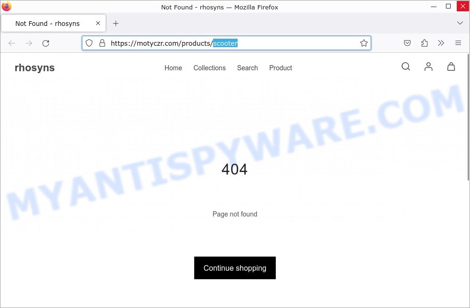Image resolution: width=470 pixels, height=308 pixels.
Task: Open the Collections menu item
Action: [x=209, y=68]
